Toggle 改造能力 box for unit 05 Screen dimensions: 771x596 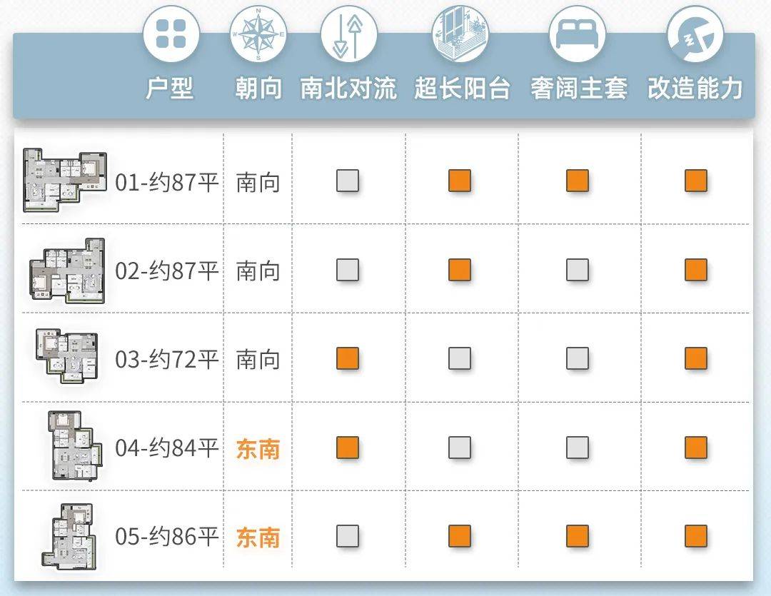(x=696, y=536)
